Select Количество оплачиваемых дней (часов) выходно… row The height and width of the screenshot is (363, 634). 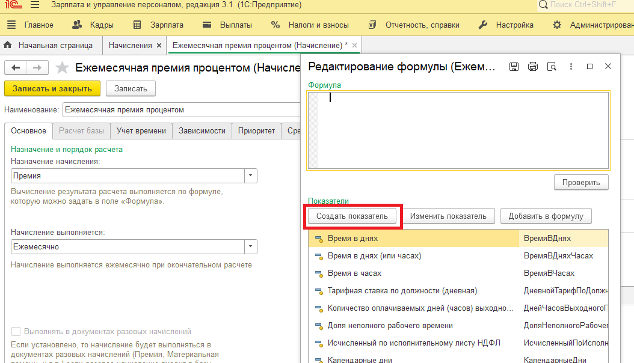pos(458,308)
